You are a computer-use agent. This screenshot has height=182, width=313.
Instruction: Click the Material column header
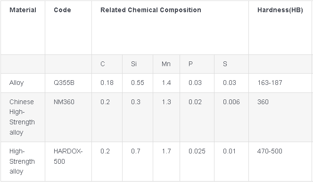23,10
